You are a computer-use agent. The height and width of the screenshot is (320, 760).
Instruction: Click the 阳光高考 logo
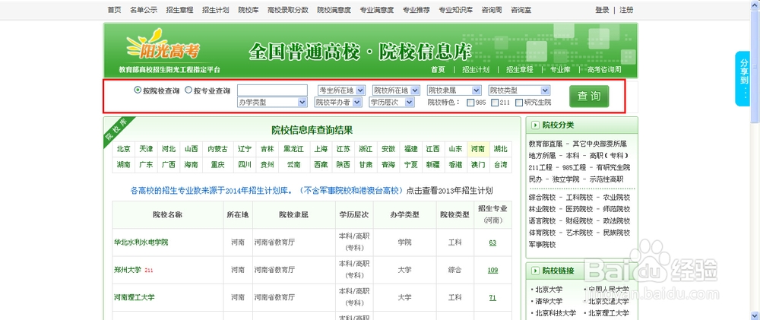[x=163, y=45]
